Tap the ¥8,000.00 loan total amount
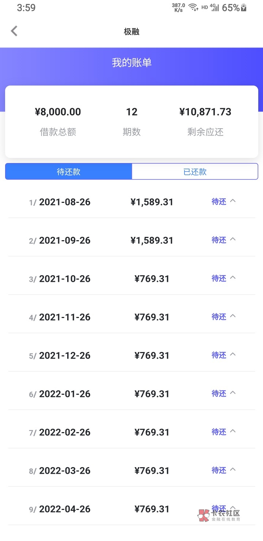263x541 pixels. (x=58, y=112)
